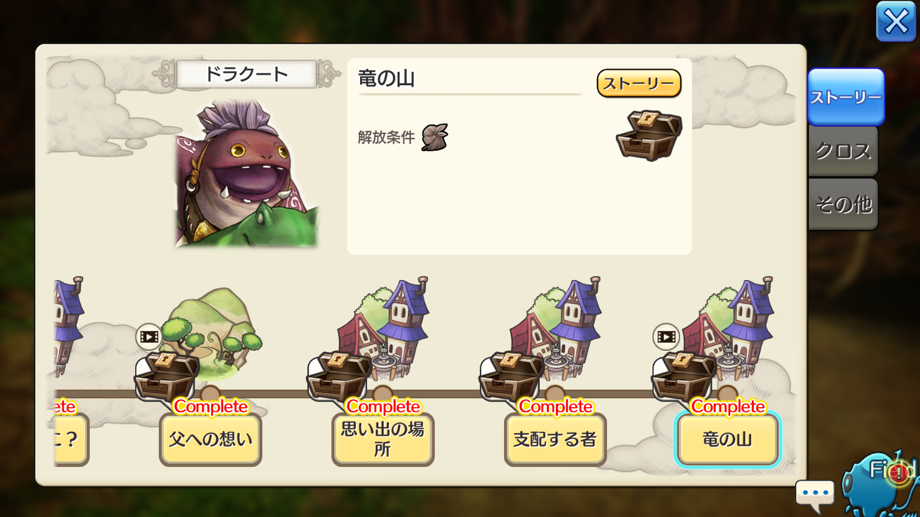This screenshot has width=920, height=517.
Task: Open the treasure chest at 思い出の場所
Action: [339, 377]
